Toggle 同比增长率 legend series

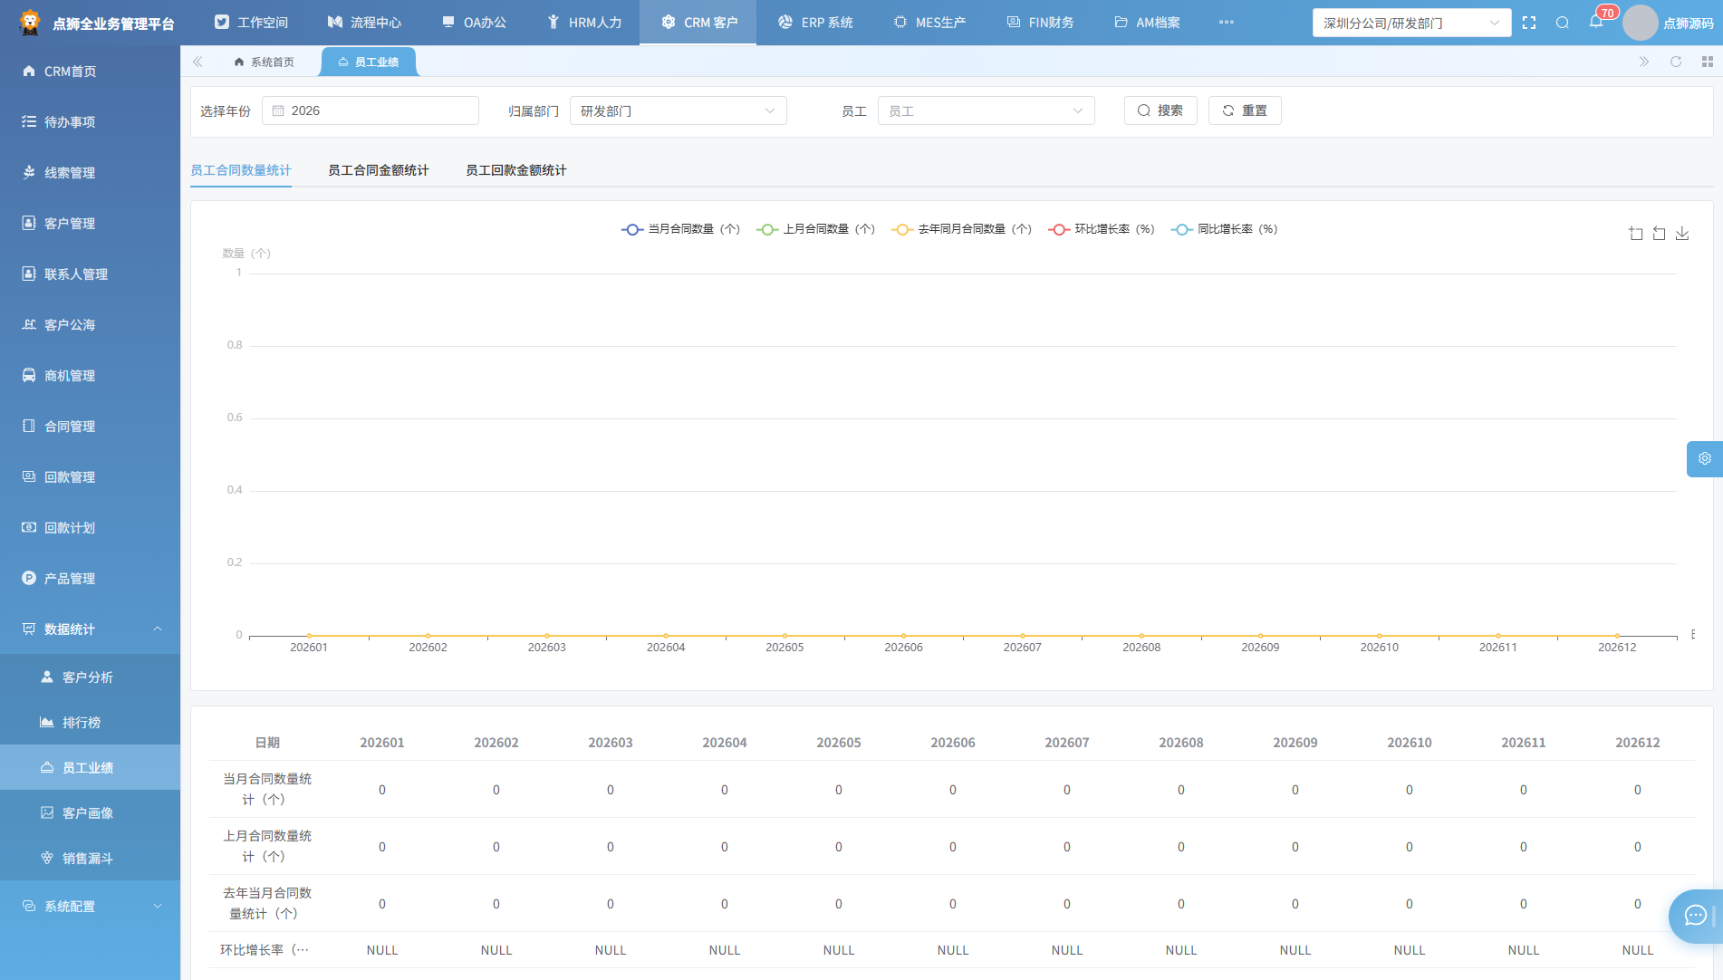click(x=1224, y=229)
